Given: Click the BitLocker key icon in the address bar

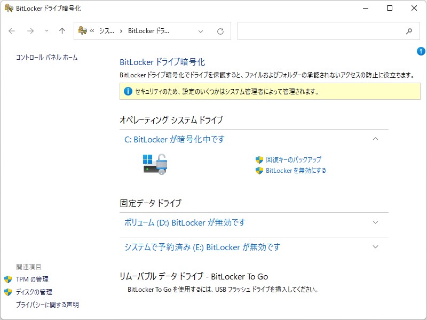Looking at the screenshot, I should pyautogui.click(x=82, y=31).
